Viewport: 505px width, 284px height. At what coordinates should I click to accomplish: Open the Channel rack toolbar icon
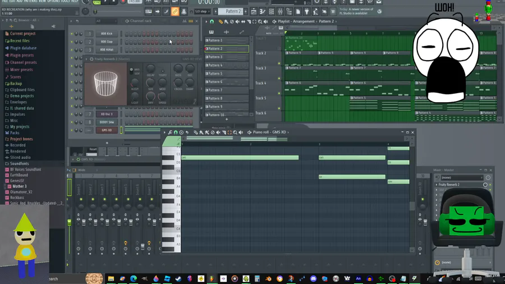coord(272,12)
